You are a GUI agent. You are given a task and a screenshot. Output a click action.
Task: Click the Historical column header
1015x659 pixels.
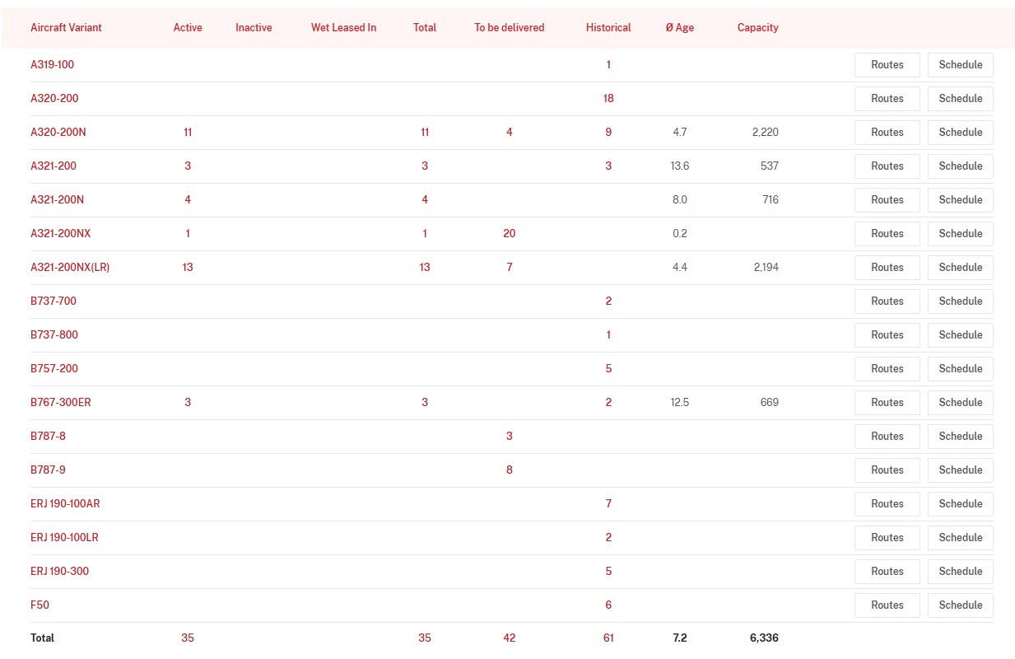608,28
